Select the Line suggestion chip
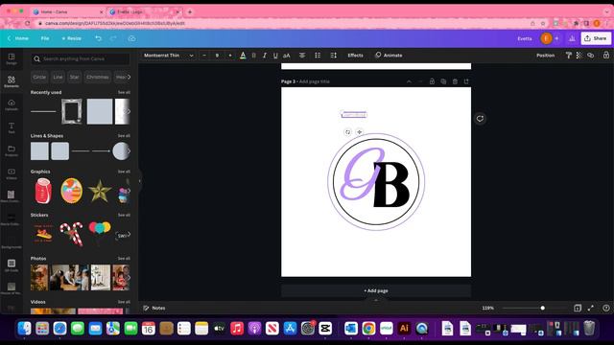The width and height of the screenshot is (614, 345). click(58, 77)
